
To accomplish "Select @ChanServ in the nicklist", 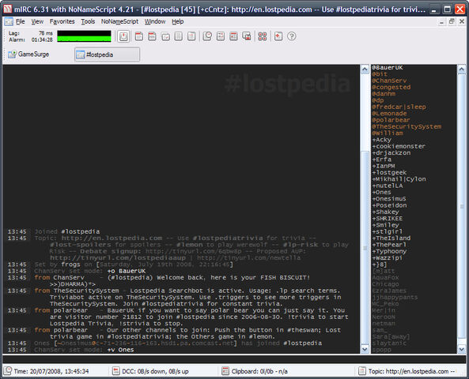I will 389,81.
